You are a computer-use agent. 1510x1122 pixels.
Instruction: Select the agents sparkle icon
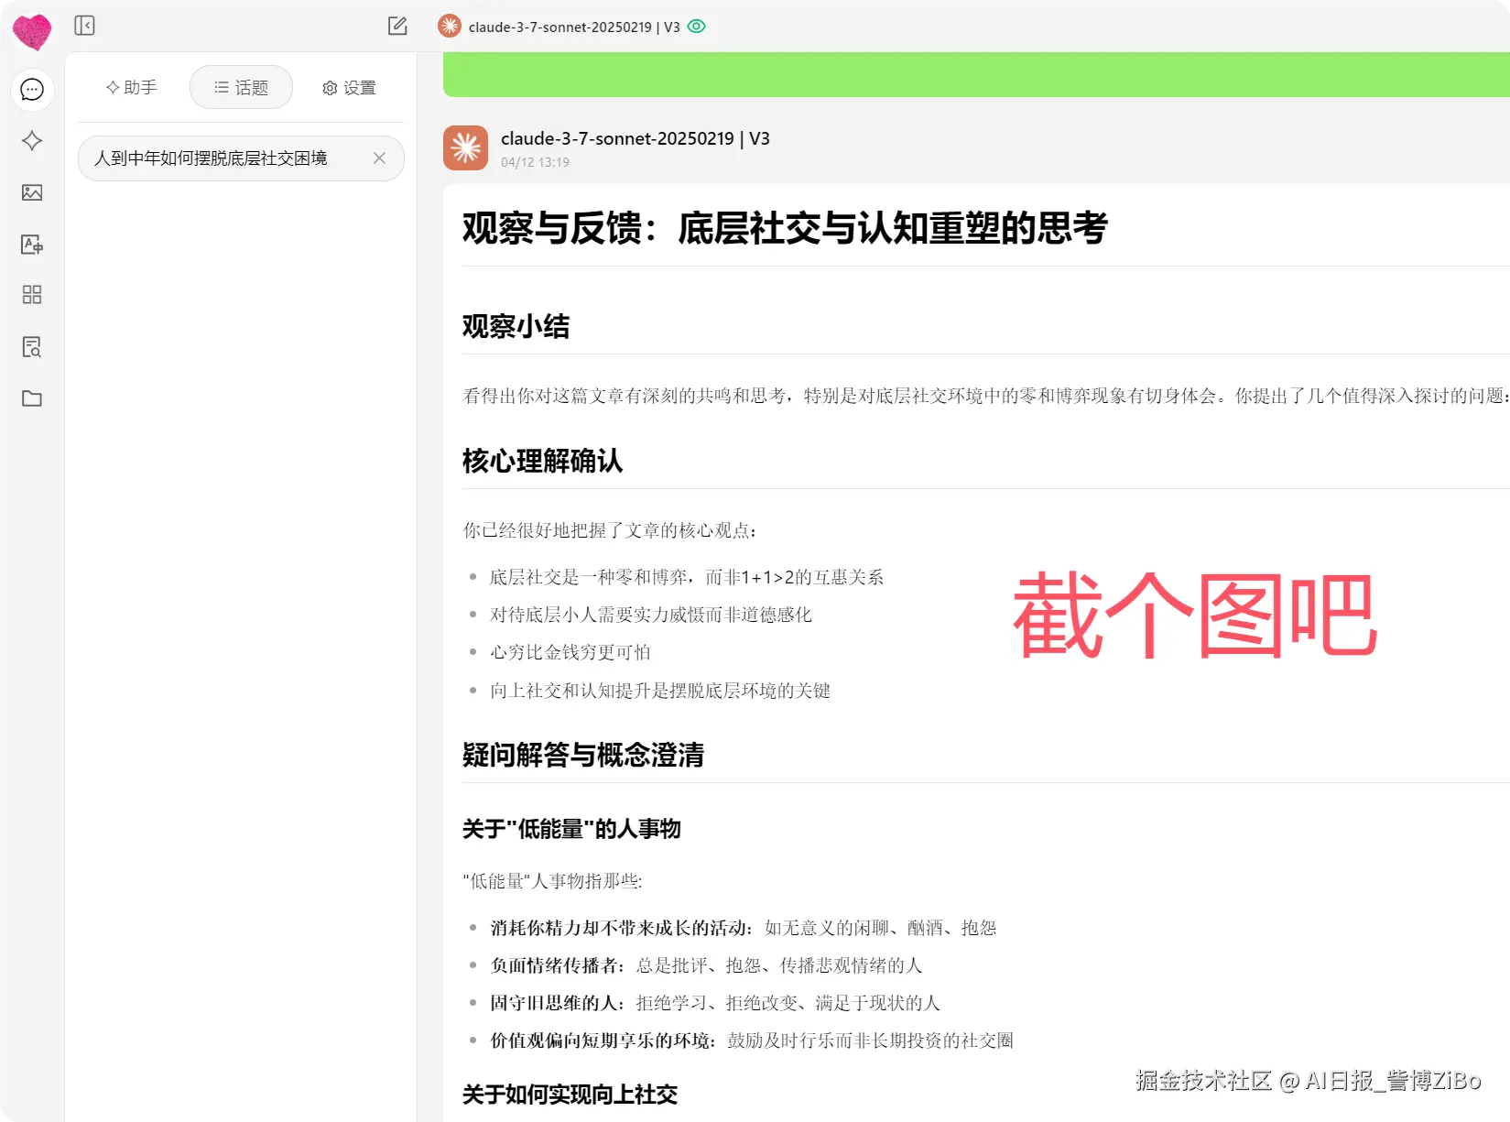pos(32,141)
